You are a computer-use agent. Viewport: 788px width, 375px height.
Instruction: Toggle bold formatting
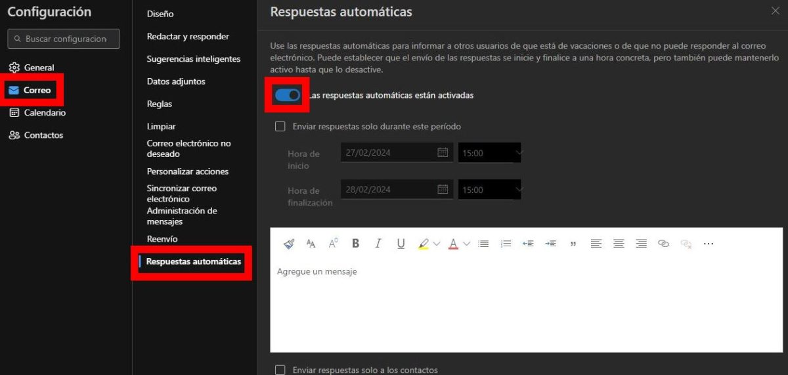point(356,244)
